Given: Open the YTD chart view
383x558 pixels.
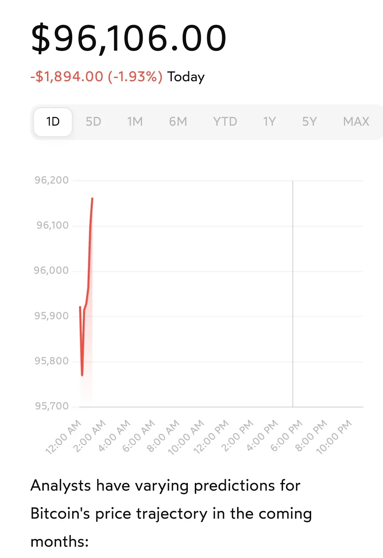Looking at the screenshot, I should pyautogui.click(x=225, y=122).
